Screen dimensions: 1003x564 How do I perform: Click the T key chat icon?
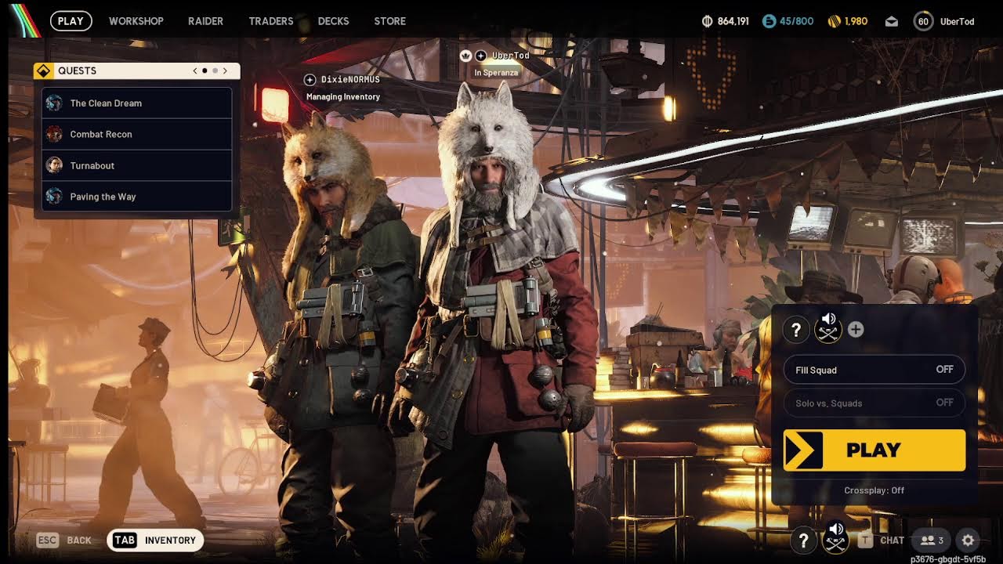(x=865, y=540)
